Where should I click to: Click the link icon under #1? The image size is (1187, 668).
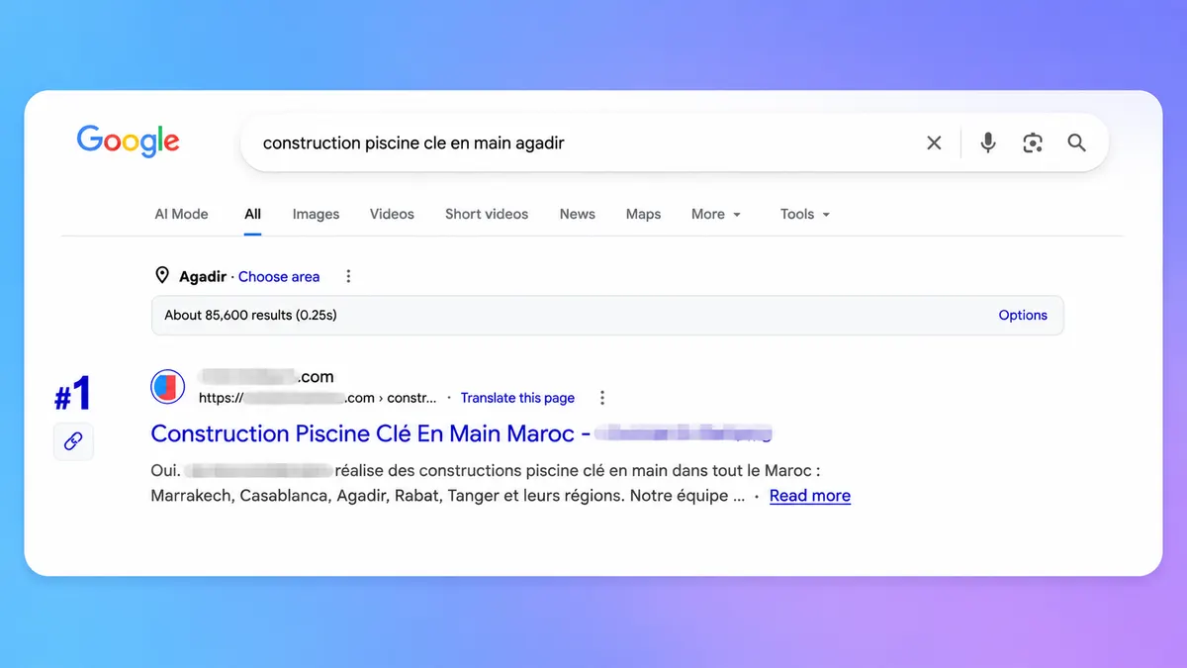[x=73, y=441]
